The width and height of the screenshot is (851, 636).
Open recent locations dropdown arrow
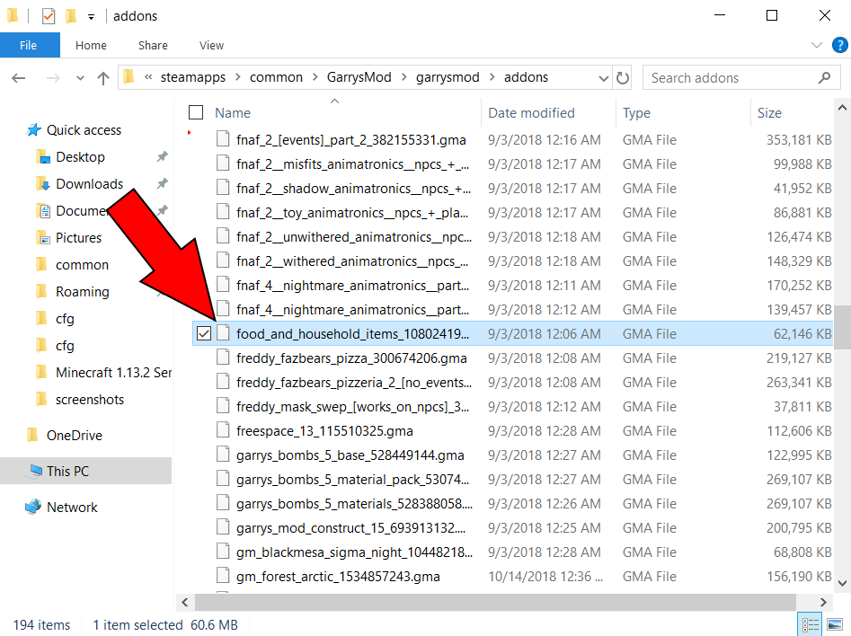click(x=80, y=78)
